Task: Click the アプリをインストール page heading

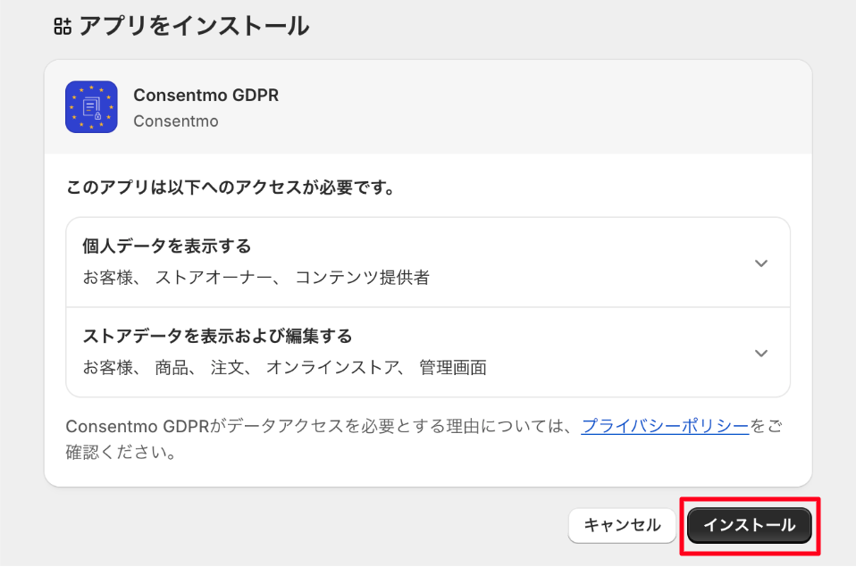Action: (194, 26)
